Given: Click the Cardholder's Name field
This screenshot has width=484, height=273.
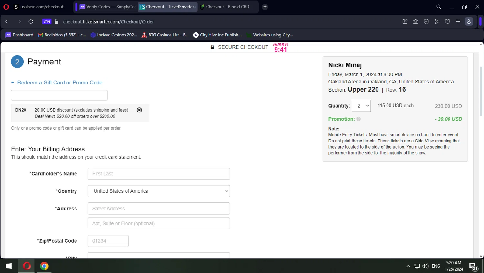Looking at the screenshot, I should click(159, 174).
